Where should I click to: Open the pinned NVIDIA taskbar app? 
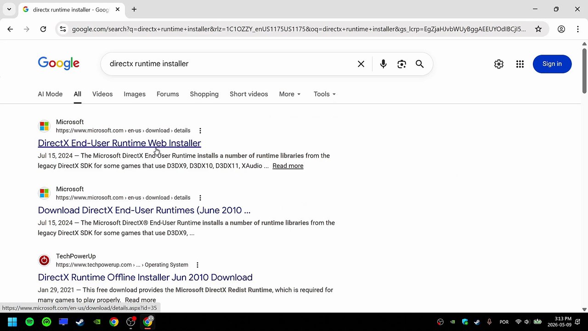[x=97, y=322]
